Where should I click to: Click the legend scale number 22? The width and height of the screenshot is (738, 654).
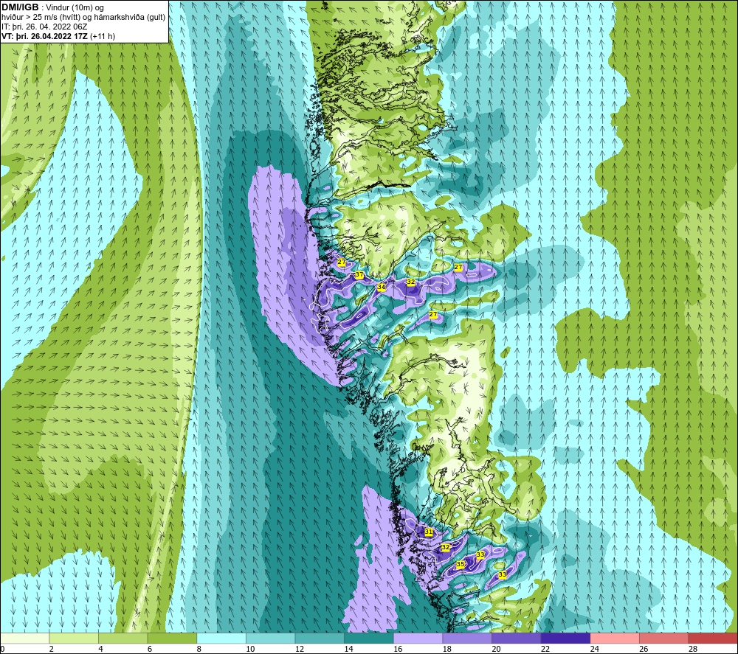tap(545, 649)
